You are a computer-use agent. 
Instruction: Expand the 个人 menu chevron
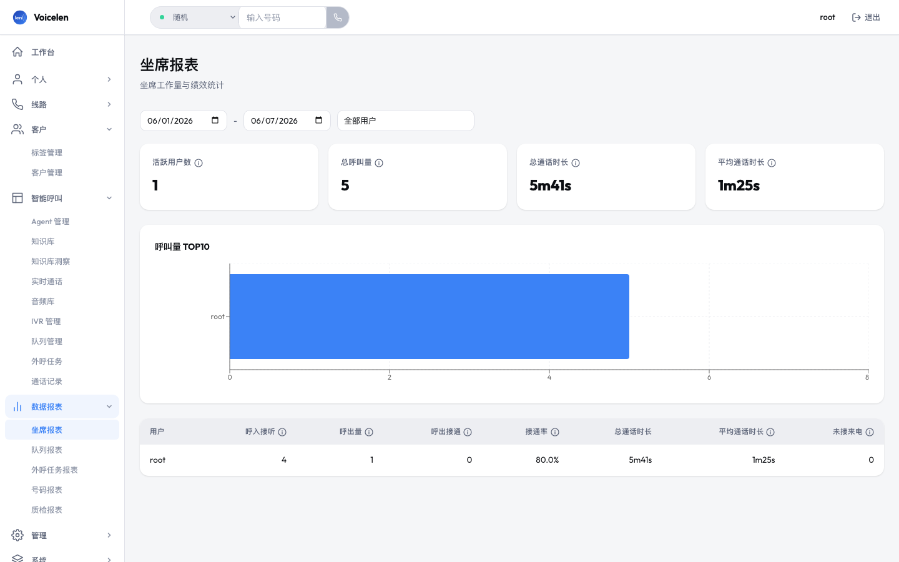[x=109, y=79]
